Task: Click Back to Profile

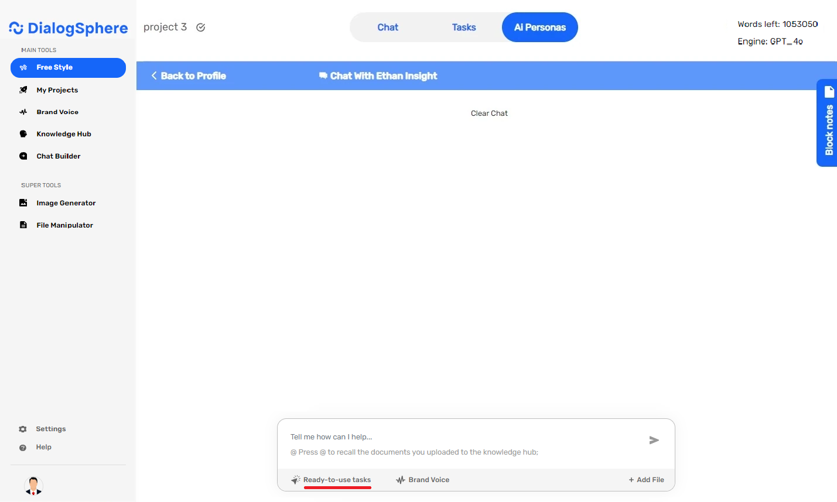Action: [189, 76]
